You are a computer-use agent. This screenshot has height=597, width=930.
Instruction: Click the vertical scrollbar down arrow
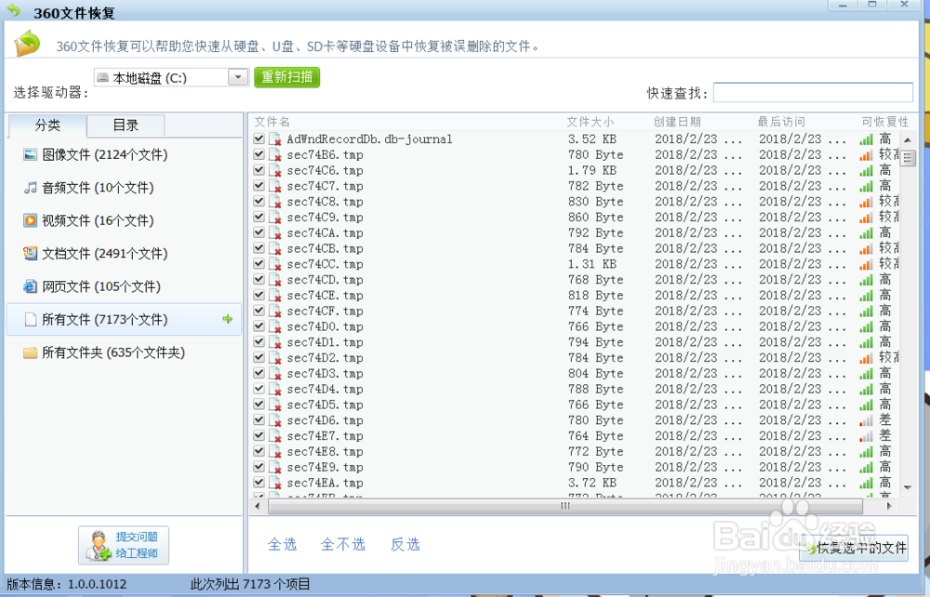[x=908, y=488]
